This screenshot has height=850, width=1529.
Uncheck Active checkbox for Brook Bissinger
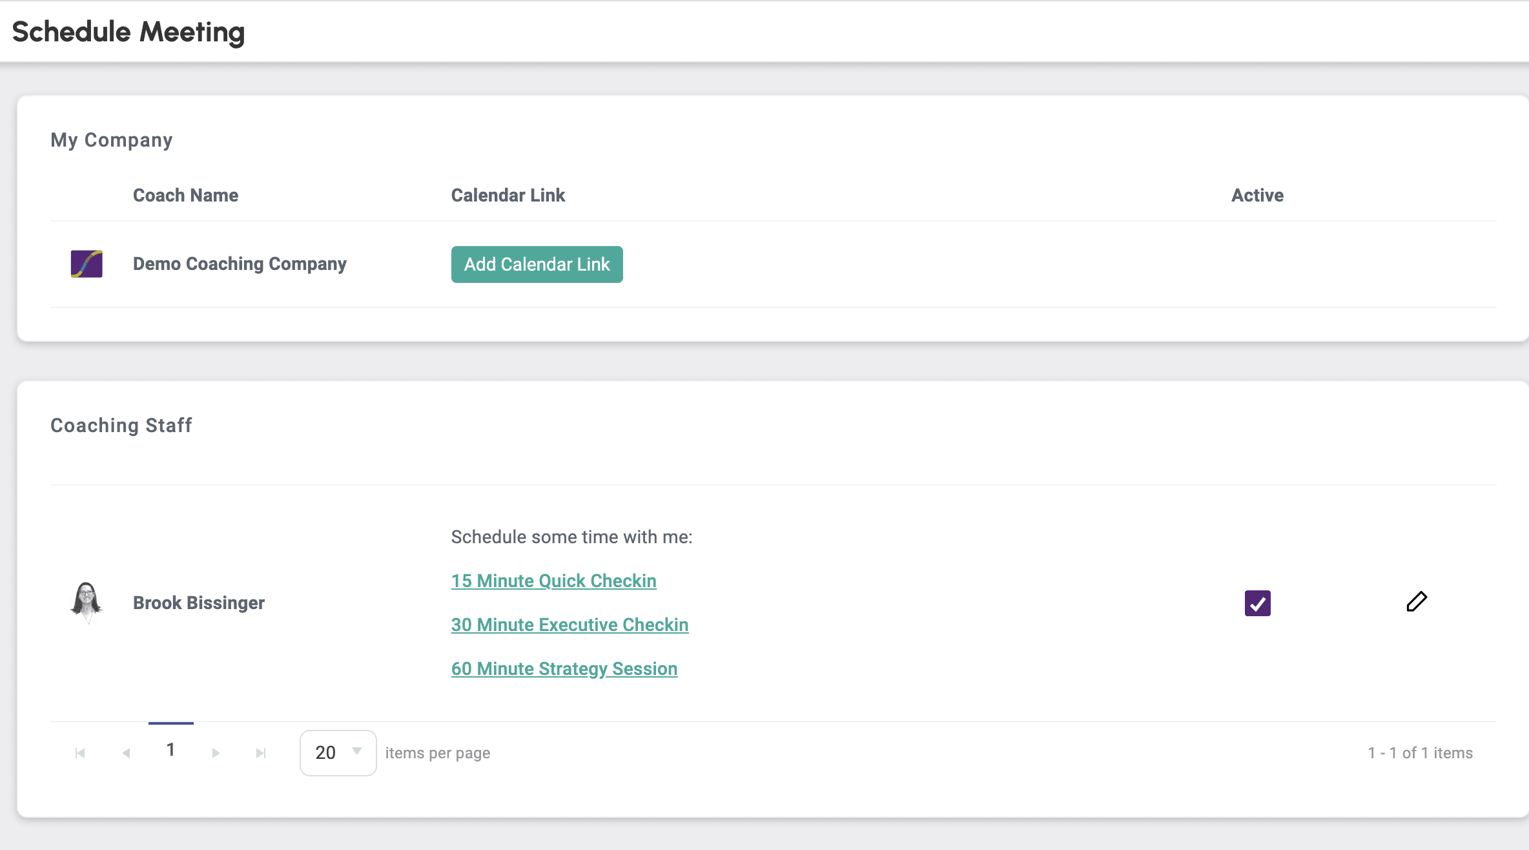(1257, 603)
